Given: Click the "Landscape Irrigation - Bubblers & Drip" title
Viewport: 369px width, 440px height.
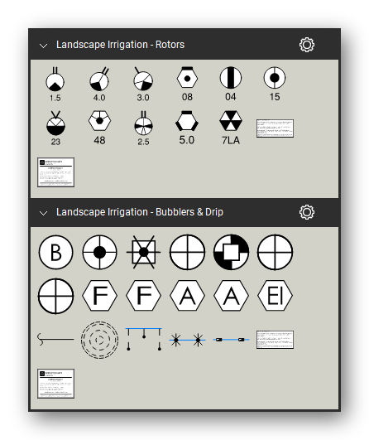Looking at the screenshot, I should click(140, 212).
